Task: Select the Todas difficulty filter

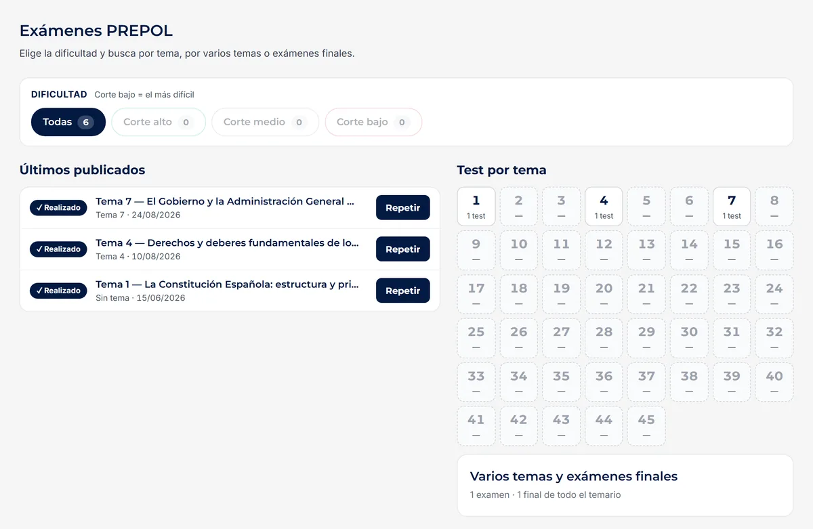Action: tap(68, 122)
